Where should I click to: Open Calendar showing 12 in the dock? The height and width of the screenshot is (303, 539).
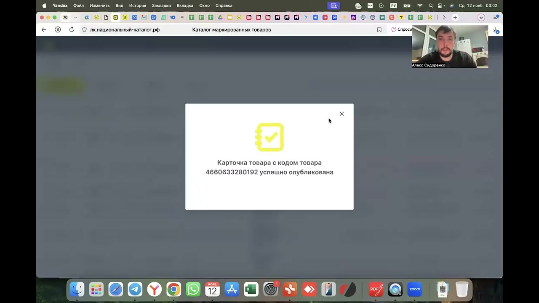pos(212,289)
